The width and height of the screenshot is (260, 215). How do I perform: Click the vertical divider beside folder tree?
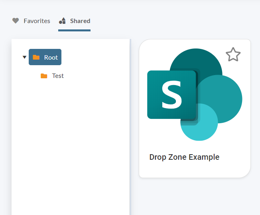tap(130, 127)
